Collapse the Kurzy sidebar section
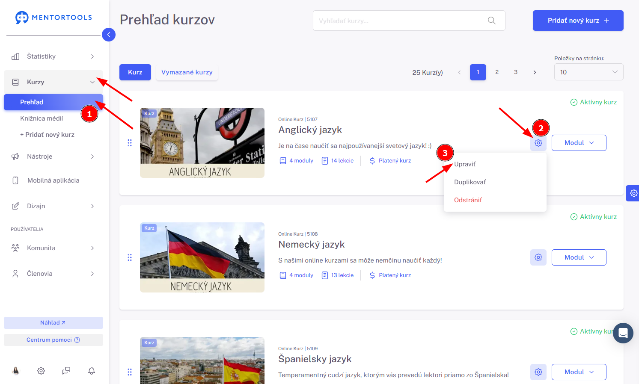Screen dimensions: 639x384 pos(53,82)
